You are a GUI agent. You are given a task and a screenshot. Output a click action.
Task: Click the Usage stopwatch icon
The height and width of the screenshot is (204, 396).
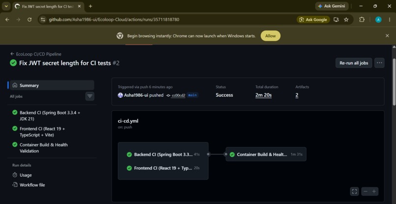click(15, 175)
